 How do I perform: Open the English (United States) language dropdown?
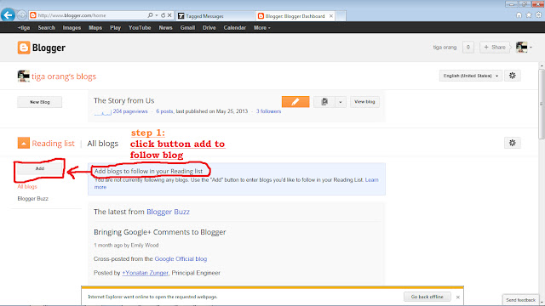pyautogui.click(x=471, y=76)
